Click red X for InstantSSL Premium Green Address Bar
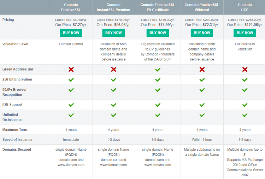Viewport: 265px width, 179px height. click(113, 70)
